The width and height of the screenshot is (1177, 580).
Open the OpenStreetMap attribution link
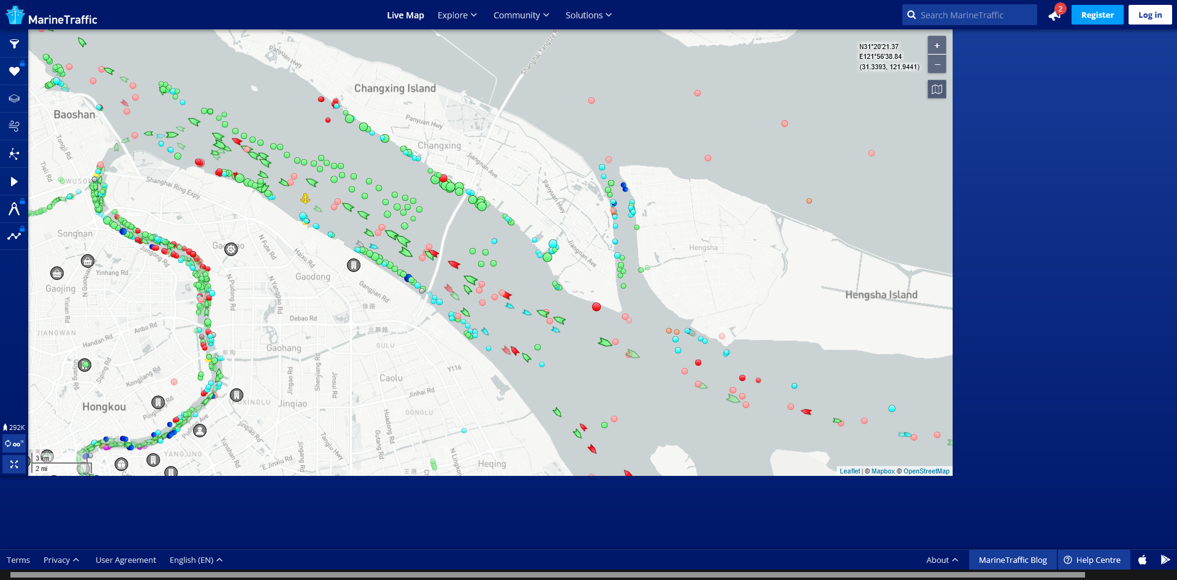tap(926, 471)
